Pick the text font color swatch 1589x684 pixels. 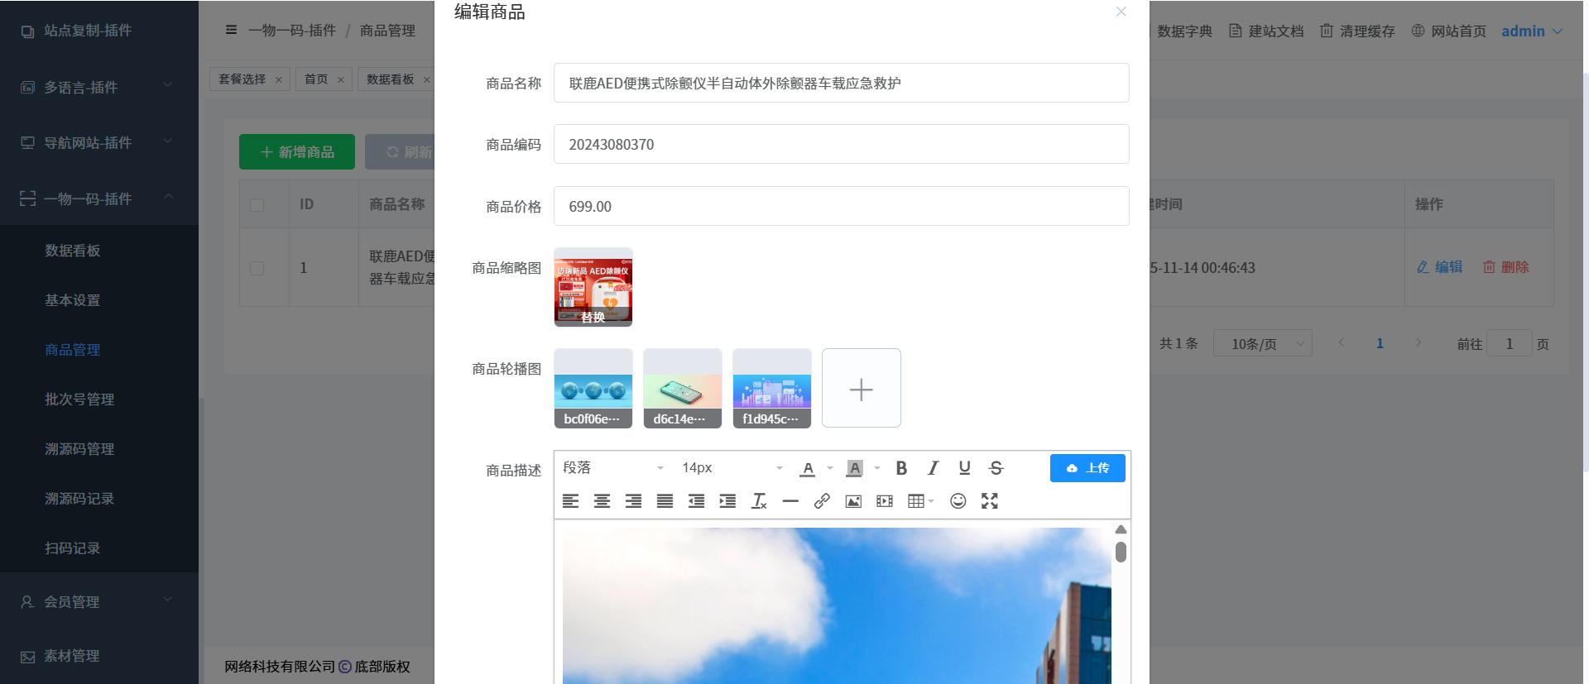point(808,468)
